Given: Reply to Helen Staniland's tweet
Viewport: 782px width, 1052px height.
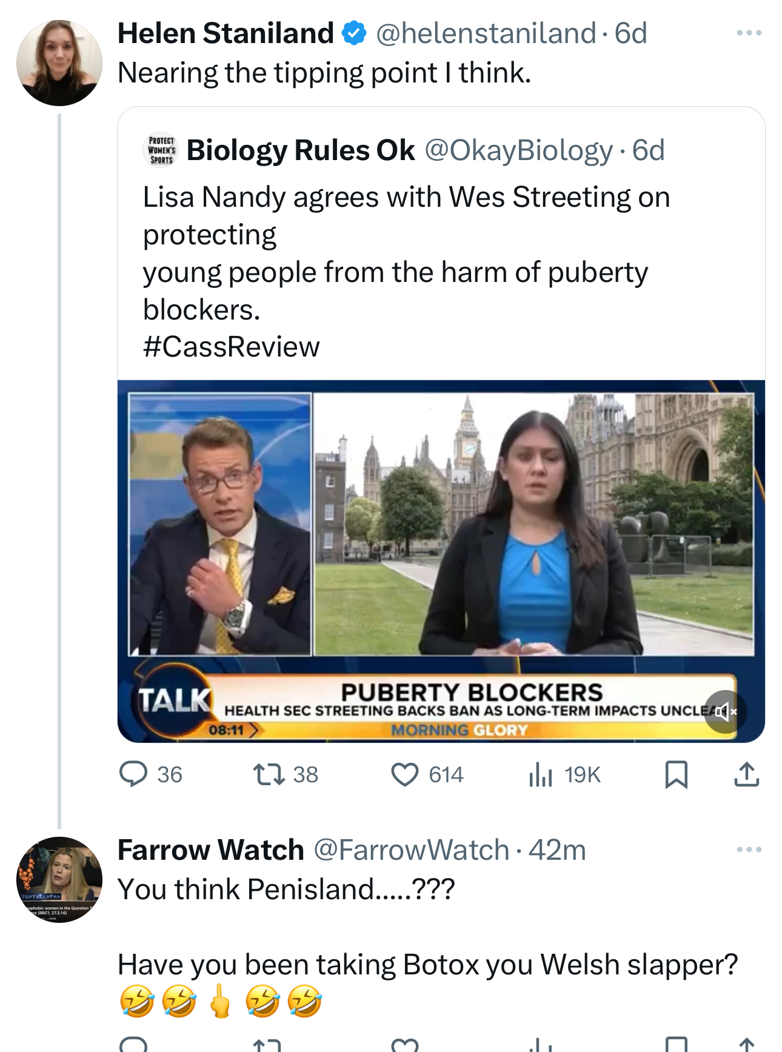Looking at the screenshot, I should [x=134, y=774].
